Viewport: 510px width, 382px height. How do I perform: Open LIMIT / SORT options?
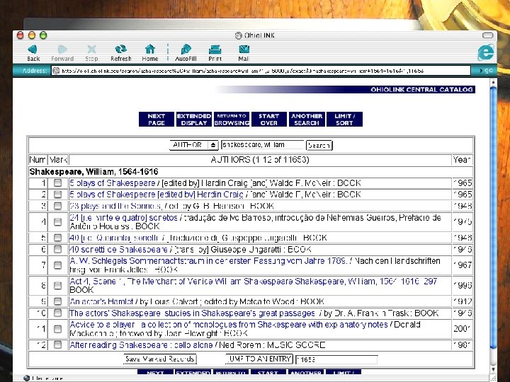pyautogui.click(x=344, y=120)
